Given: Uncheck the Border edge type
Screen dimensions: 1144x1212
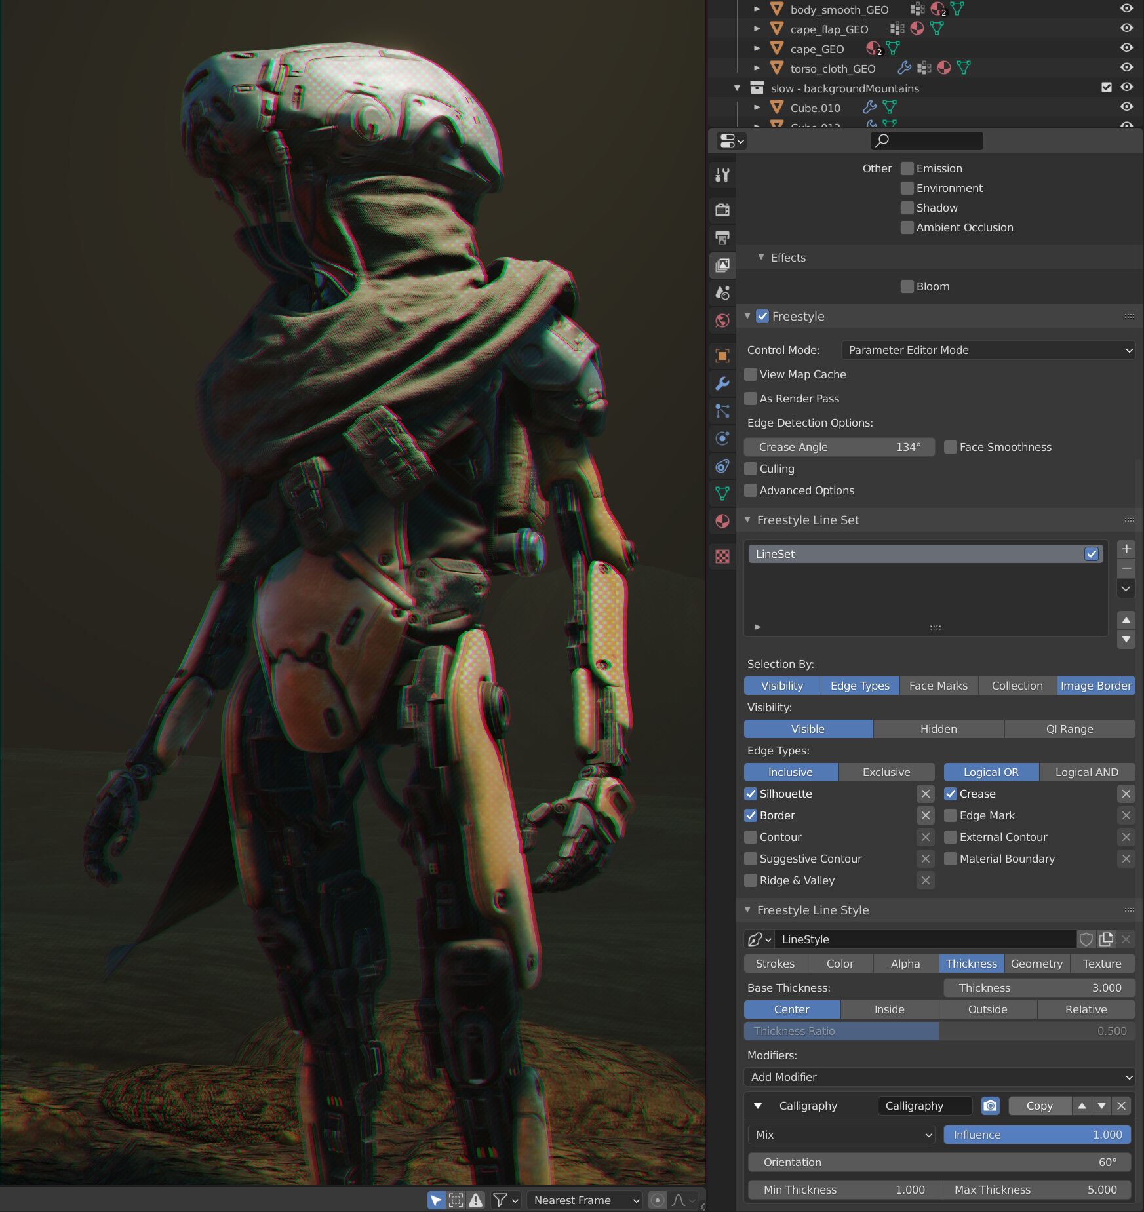Looking at the screenshot, I should tap(751, 815).
